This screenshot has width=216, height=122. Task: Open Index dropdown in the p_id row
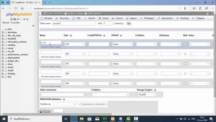[200, 44]
